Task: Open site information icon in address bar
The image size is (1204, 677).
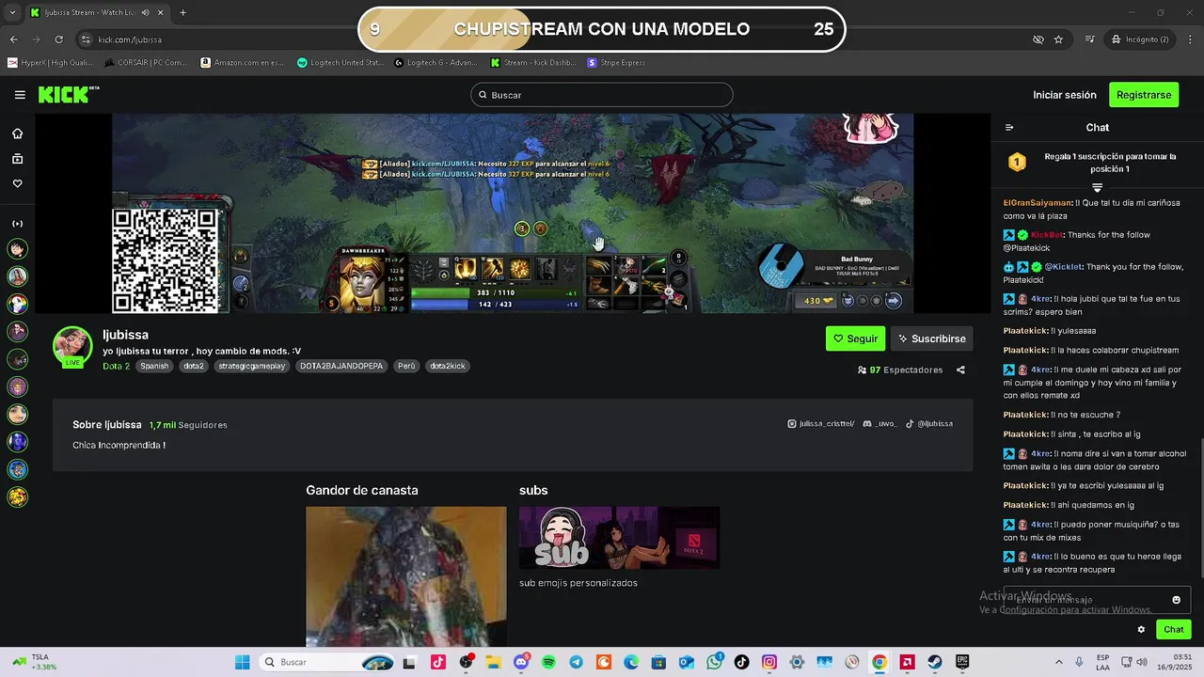Action: click(x=86, y=39)
